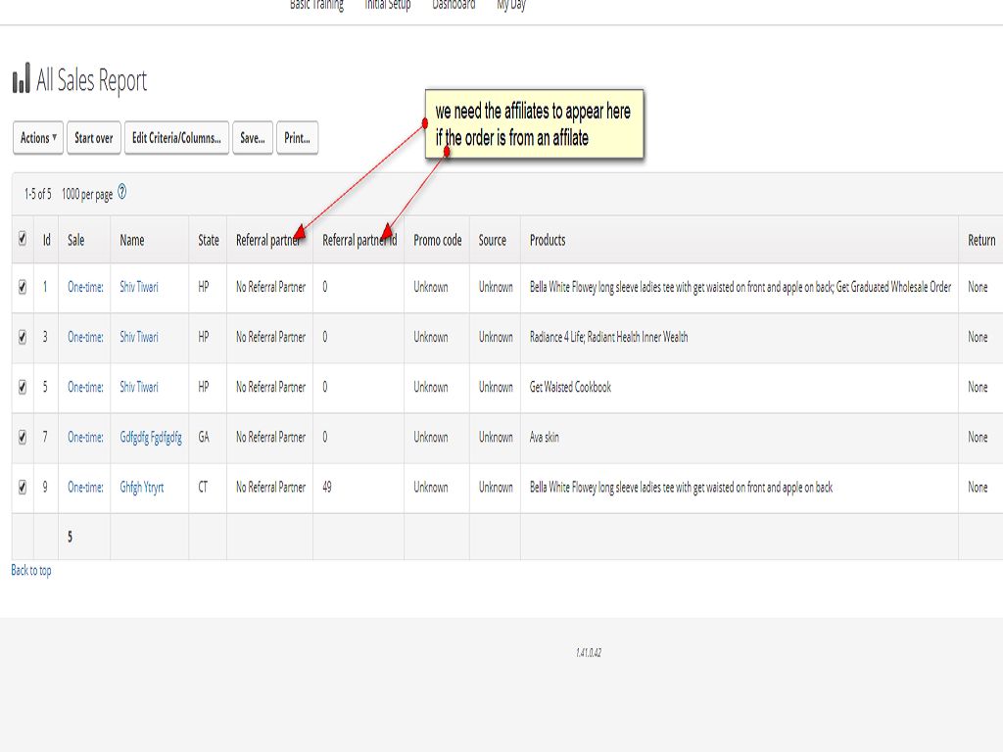Viewport: 1003px width, 752px height.
Task: Sort by Referral partner column header
Action: point(267,240)
